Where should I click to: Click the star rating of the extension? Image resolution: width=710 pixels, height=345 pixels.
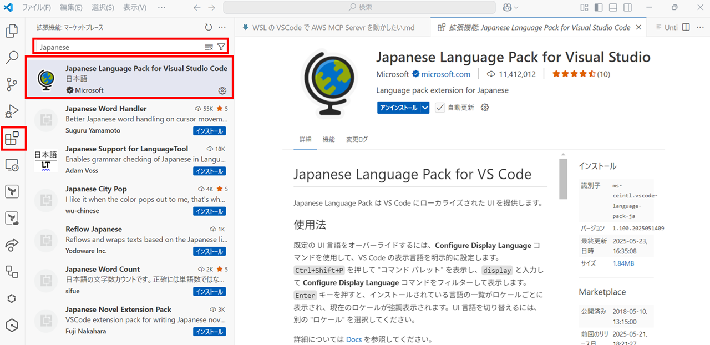tap(574, 74)
